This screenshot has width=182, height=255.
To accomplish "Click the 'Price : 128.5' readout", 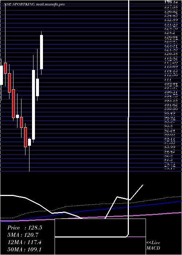I will [x=25, y=228].
